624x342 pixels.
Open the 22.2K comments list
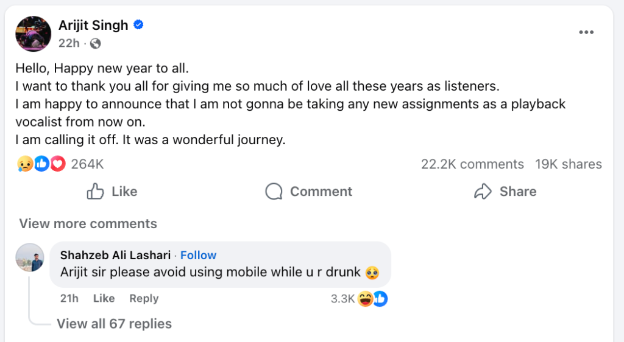(472, 164)
